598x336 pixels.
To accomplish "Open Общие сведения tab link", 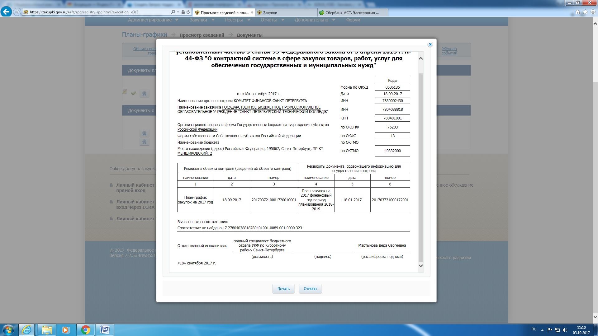I will click(x=145, y=51).
